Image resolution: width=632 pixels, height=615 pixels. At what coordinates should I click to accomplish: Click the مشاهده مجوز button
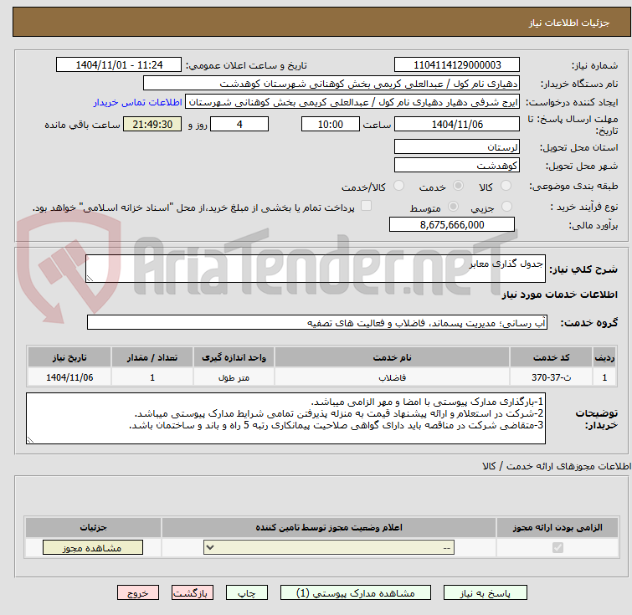click(x=93, y=548)
